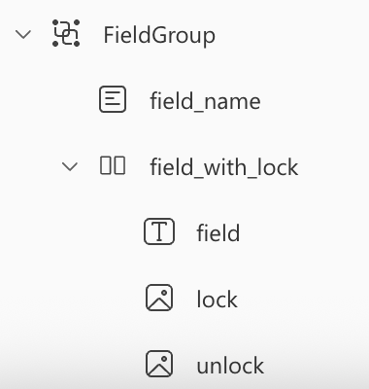The height and width of the screenshot is (389, 369).
Task: Choose the T-icon entry named field
Action: (x=218, y=232)
